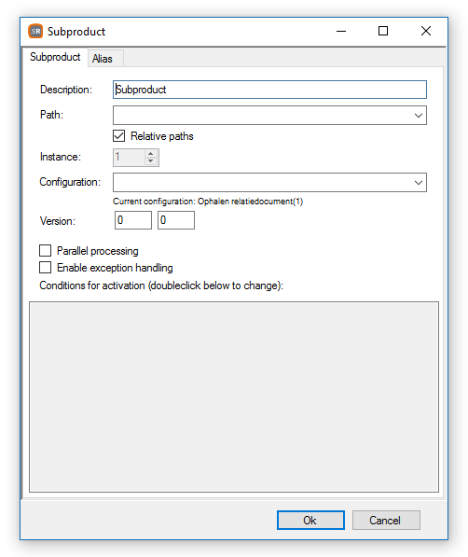Open the Configuration dropdown arrow
The image size is (468, 557).
point(419,183)
